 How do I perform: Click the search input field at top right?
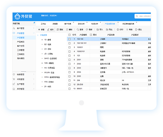coord(143,16)
